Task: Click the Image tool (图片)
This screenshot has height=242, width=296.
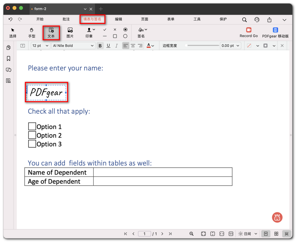Action: pos(70,33)
